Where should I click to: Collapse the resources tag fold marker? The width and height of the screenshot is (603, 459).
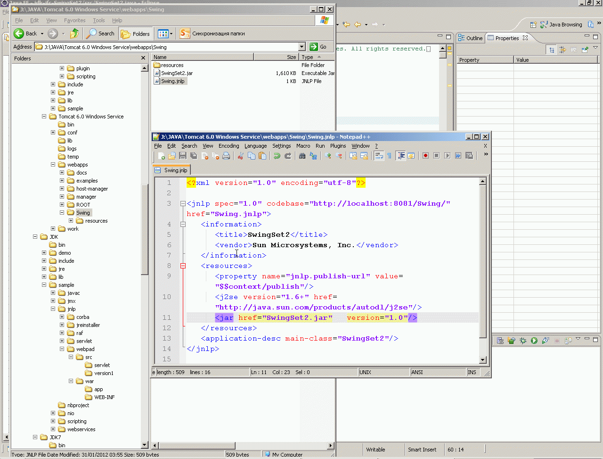(183, 266)
